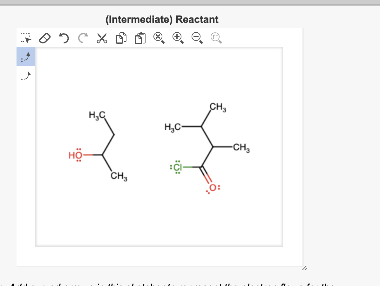
Task: Click the resize handle at sketch corner
Action: pos(305,268)
